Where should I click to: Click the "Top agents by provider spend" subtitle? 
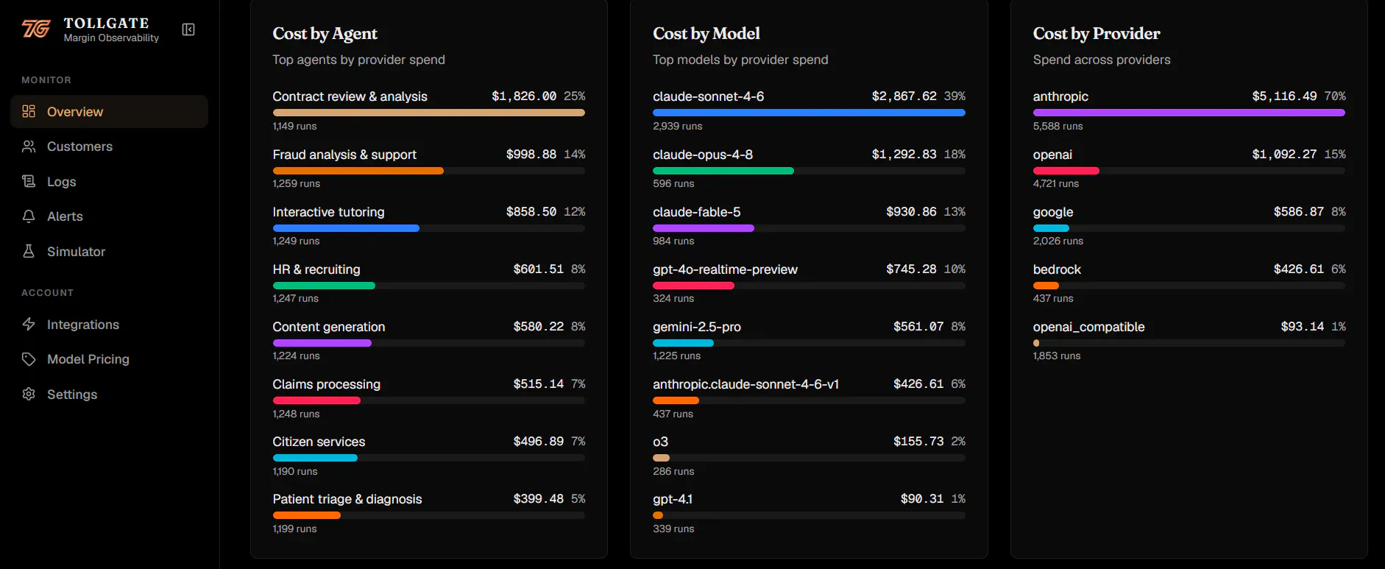coord(359,60)
